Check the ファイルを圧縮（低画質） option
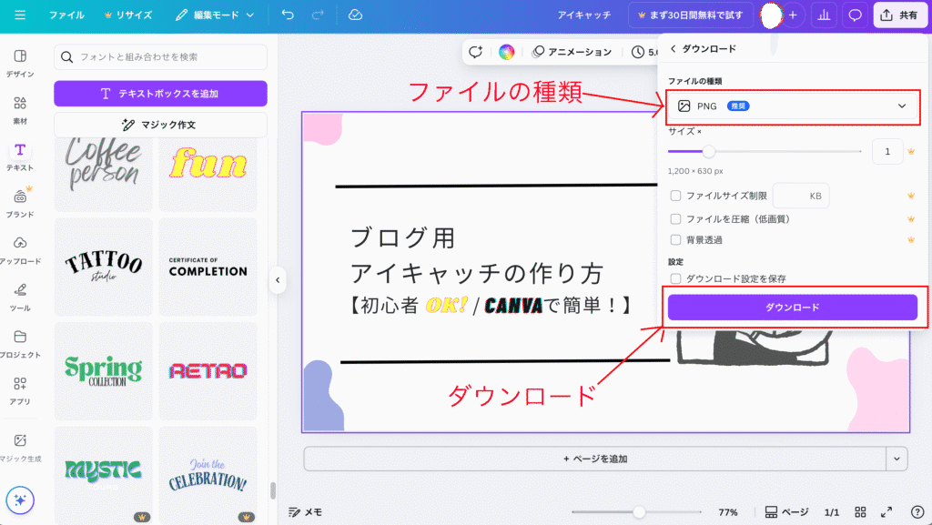This screenshot has width=932, height=525. pyautogui.click(x=675, y=219)
